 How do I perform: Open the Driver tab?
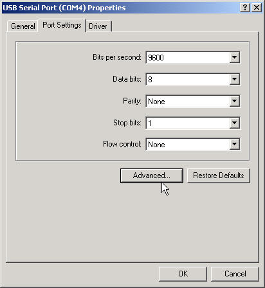98,26
